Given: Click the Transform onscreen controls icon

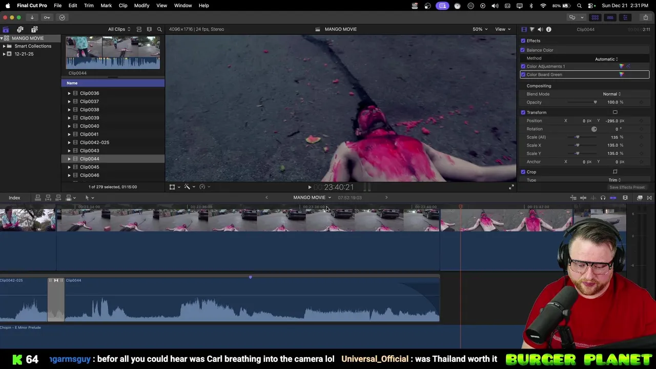Looking at the screenshot, I should [x=615, y=112].
